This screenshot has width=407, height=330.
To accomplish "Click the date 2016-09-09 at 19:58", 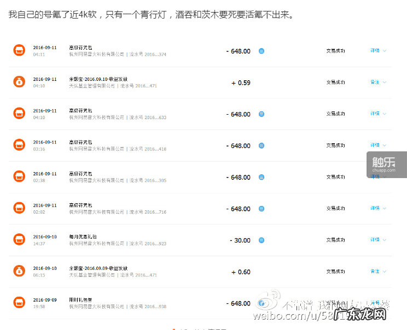I will (x=45, y=300).
